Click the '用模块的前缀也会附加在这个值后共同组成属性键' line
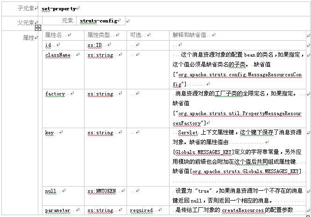311x217 pixels. 234,162
